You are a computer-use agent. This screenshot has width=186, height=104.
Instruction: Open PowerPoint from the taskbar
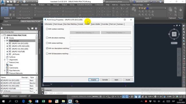50,101
